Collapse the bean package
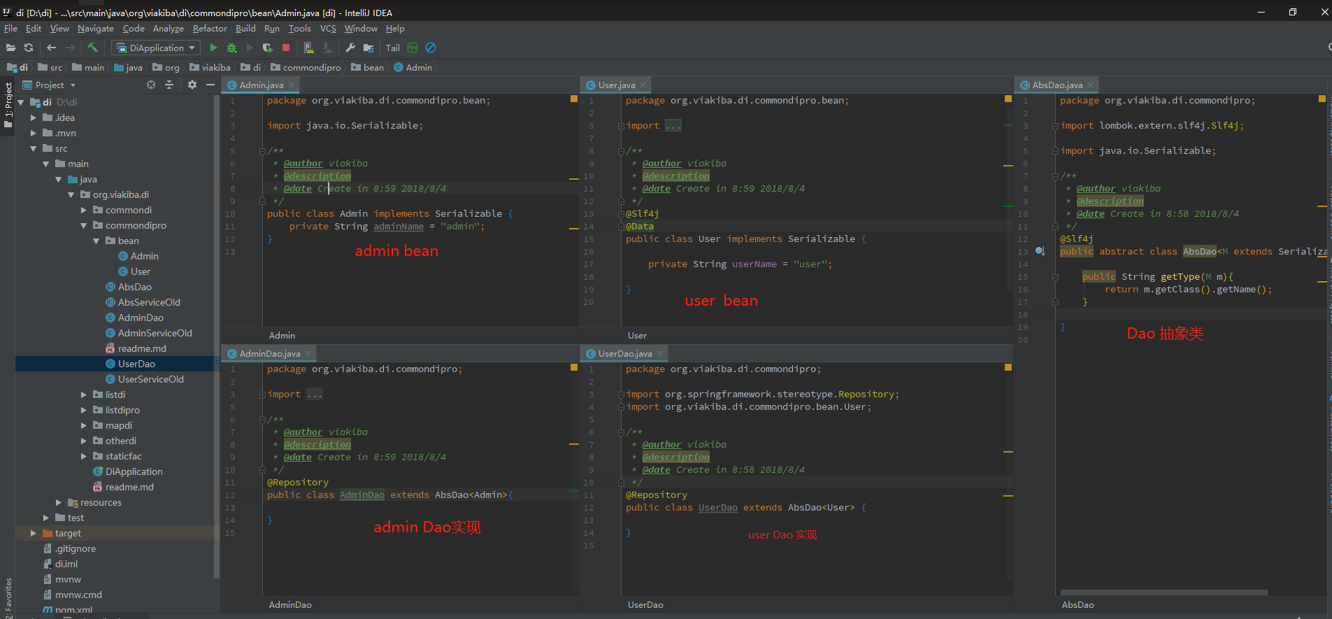1332x619 pixels. pyautogui.click(x=96, y=241)
